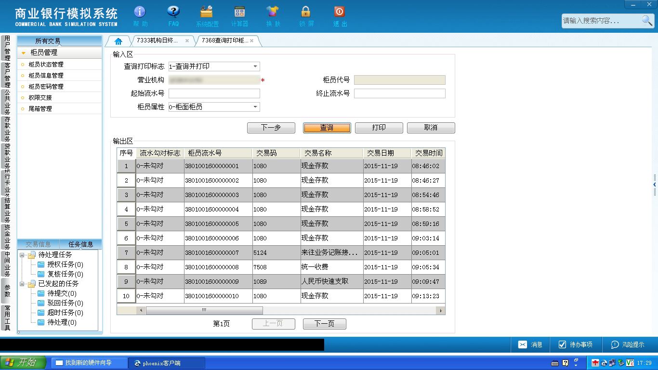The image size is (658, 370).
Task: Open the 查询打印标志 dropdown
Action: click(x=256, y=66)
